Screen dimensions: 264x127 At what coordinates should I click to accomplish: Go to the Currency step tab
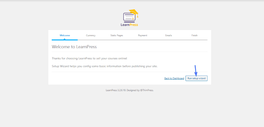point(91,35)
